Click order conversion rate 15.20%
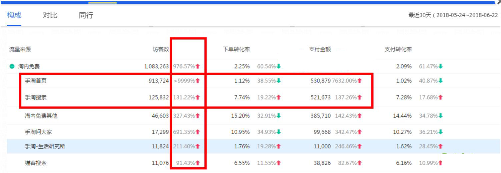 (x=241, y=116)
